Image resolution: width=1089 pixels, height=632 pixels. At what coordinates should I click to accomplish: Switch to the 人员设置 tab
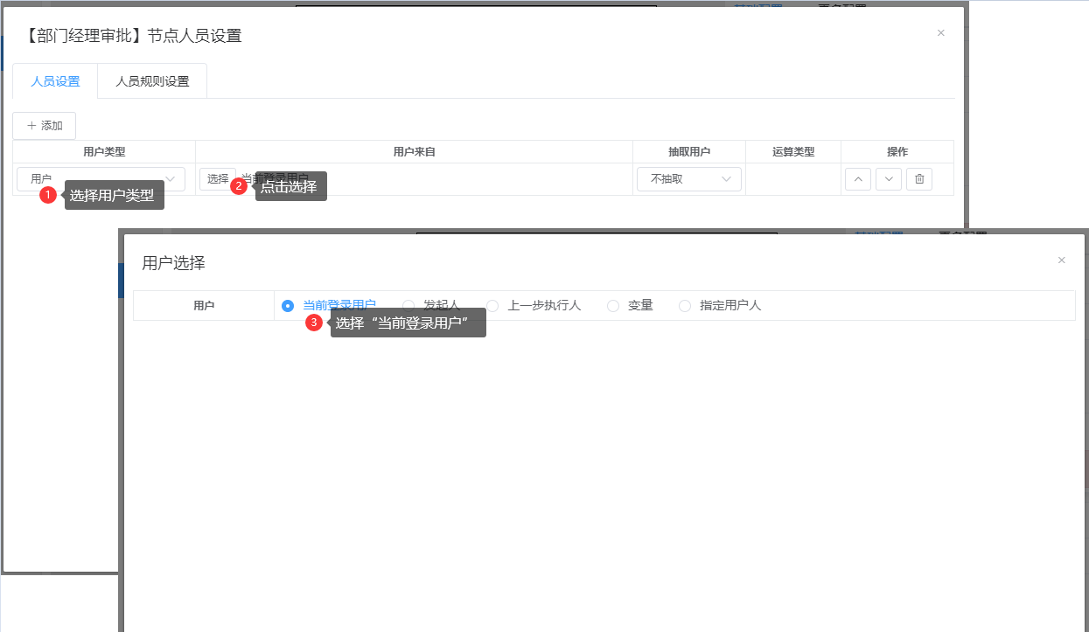coord(55,81)
